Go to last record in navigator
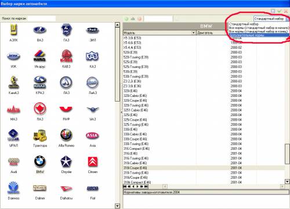290x209 pixels. pyautogui.click(x=146, y=186)
